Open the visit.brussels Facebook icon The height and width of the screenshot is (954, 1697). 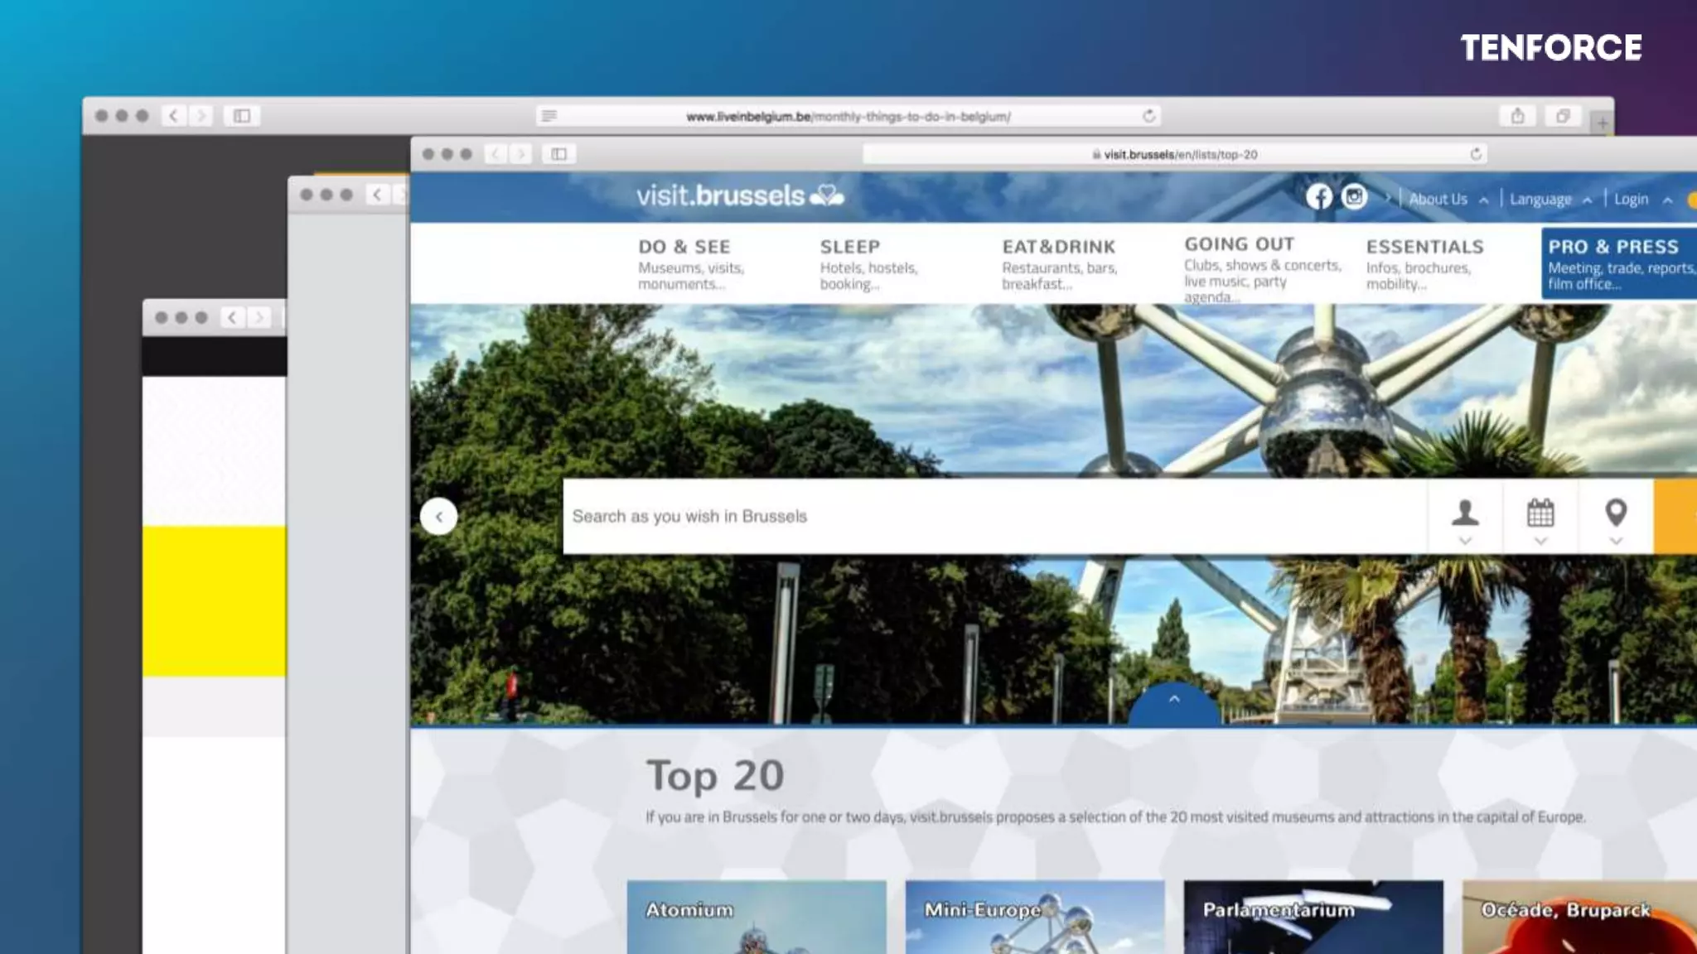pyautogui.click(x=1319, y=197)
